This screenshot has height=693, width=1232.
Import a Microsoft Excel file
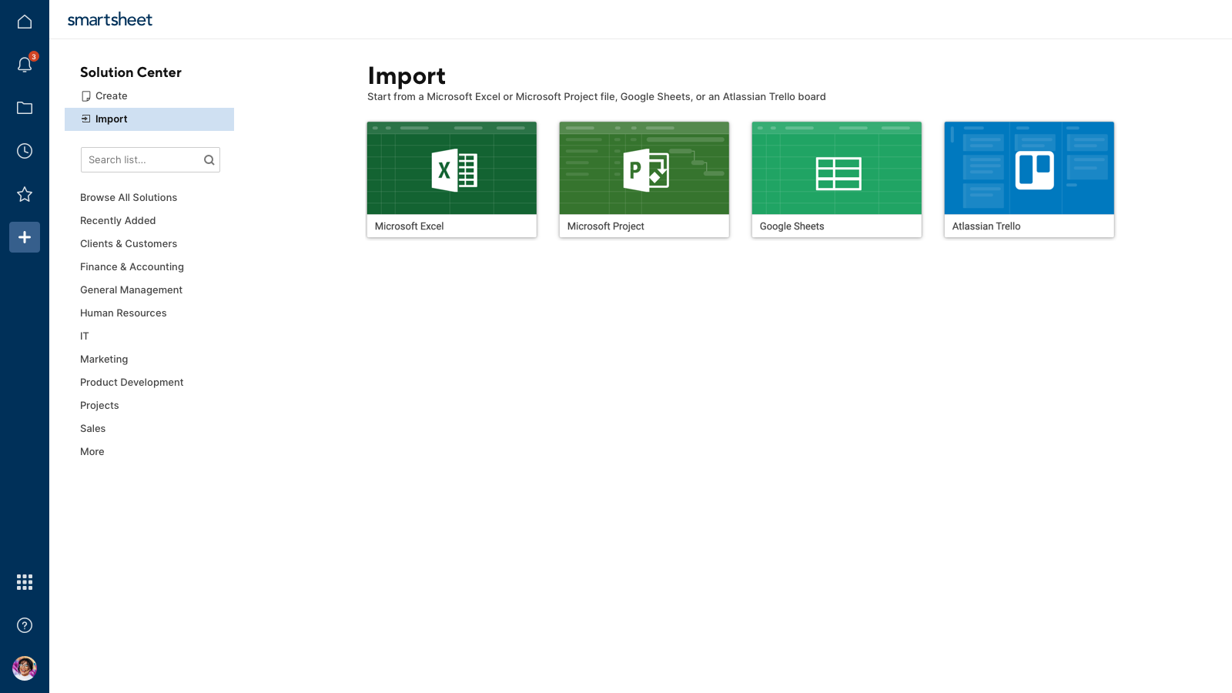coord(451,179)
